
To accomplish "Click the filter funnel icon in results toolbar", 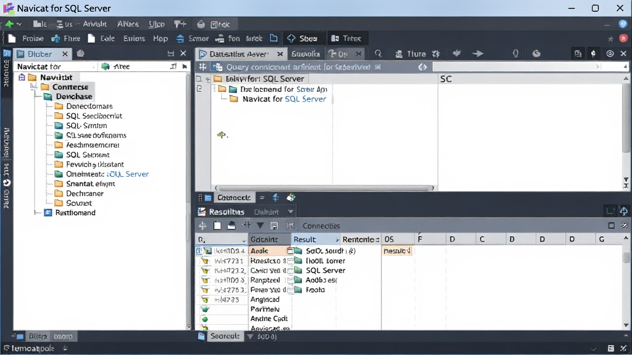I will pos(260,226).
